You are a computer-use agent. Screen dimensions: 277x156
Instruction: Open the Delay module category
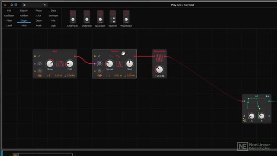tap(39, 20)
